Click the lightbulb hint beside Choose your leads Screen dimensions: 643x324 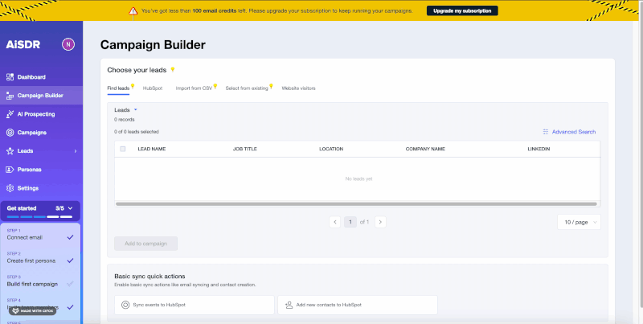tap(173, 69)
